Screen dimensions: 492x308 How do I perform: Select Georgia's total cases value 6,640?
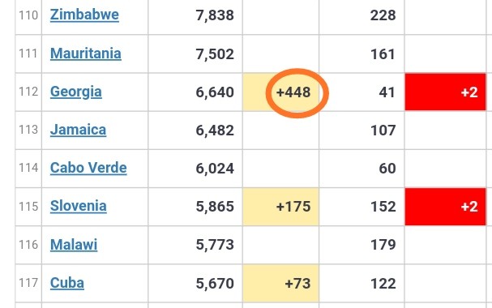click(x=215, y=92)
